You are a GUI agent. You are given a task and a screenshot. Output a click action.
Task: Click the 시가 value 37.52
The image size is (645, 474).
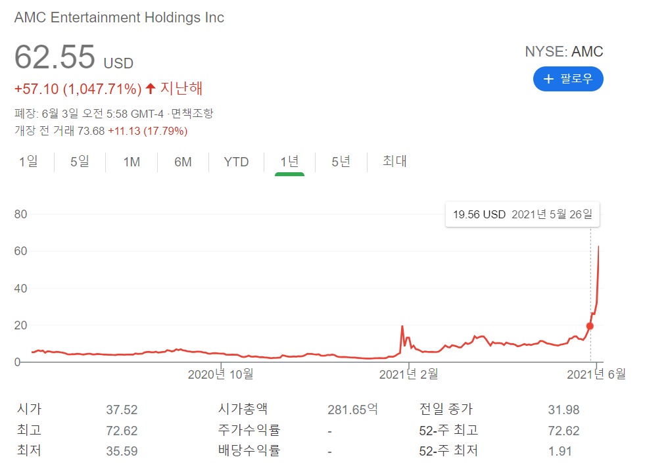pyautogui.click(x=122, y=410)
